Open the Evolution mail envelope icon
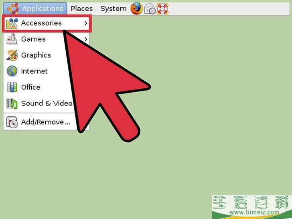 coord(150,8)
